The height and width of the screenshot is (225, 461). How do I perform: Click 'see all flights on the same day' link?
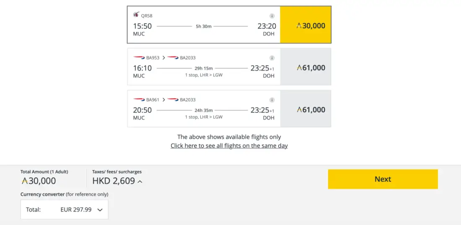click(229, 146)
